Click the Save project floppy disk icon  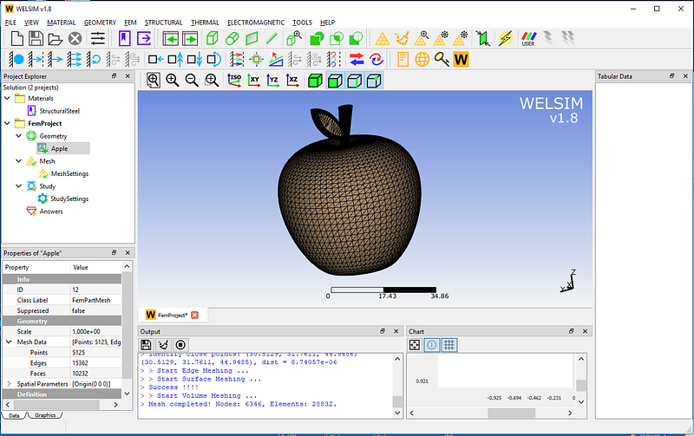pos(36,38)
